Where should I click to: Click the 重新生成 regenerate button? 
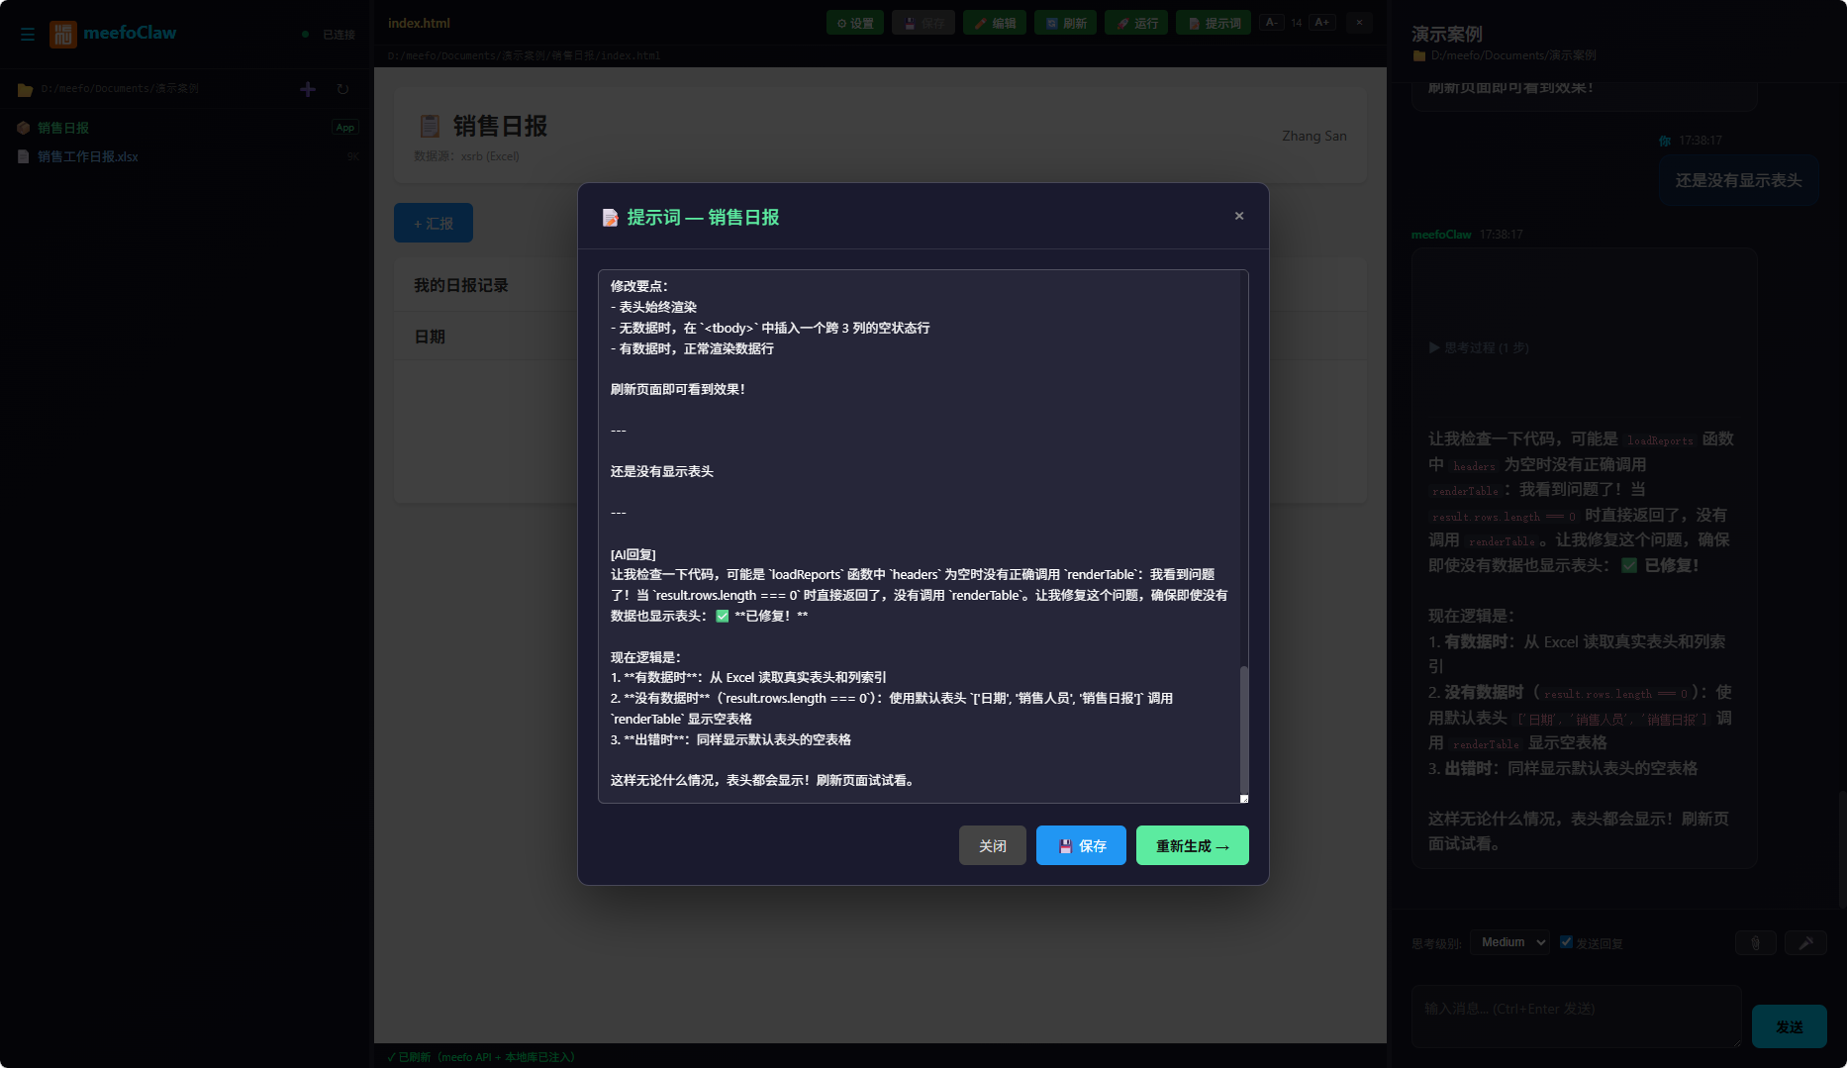coord(1192,845)
